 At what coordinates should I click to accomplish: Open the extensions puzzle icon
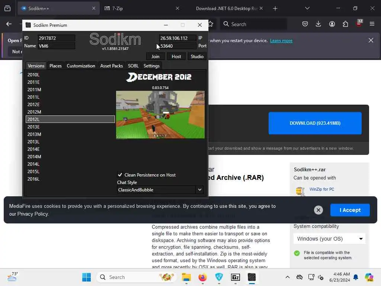pyautogui.click(x=345, y=24)
